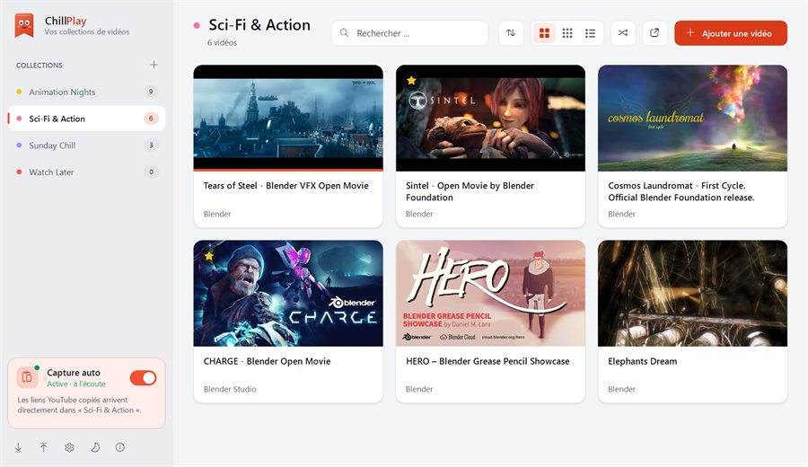
Task: Click the Capture auto clipboard icon
Action: coord(27,378)
